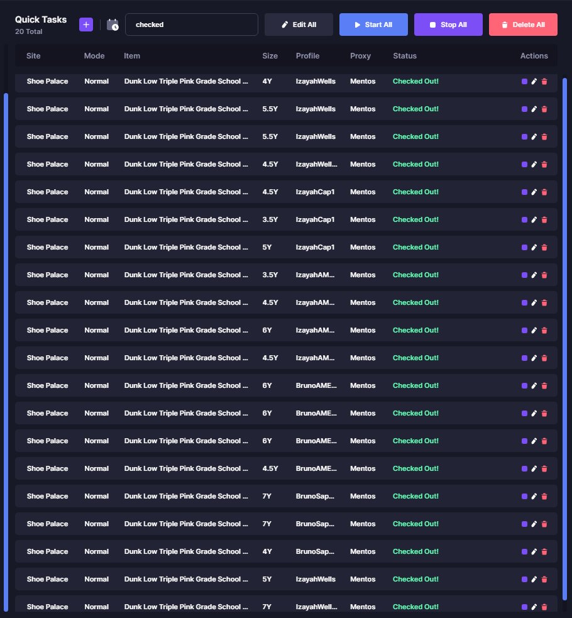Remove all tasks with Delete All
Image resolution: width=572 pixels, height=618 pixels.
coord(523,25)
